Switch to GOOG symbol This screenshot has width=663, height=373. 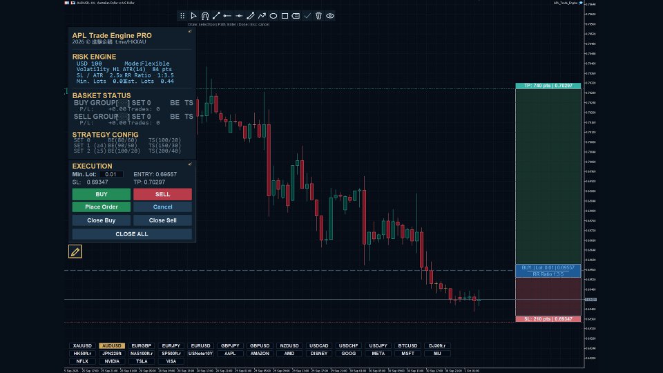pos(349,354)
